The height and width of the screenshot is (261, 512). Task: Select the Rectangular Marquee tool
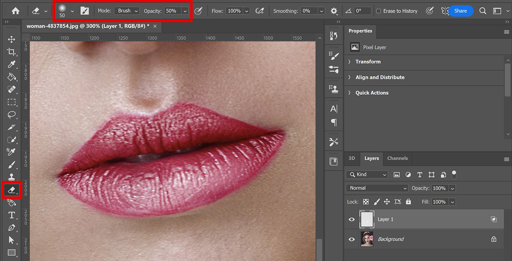click(x=11, y=102)
